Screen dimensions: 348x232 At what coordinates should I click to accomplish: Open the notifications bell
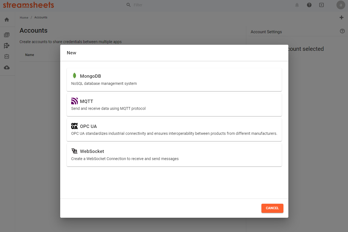297,5
